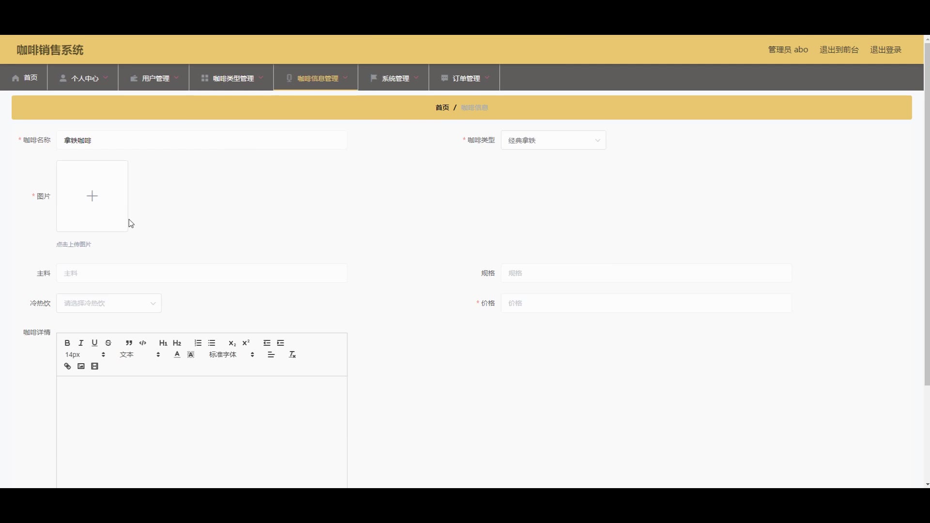Image resolution: width=930 pixels, height=523 pixels.
Task: Insert video into the editor
Action: [95, 367]
